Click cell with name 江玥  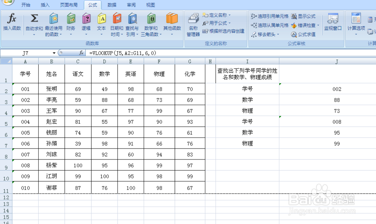point(52,176)
